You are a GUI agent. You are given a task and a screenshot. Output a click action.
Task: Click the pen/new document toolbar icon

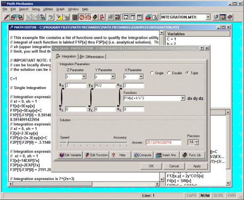(x=6, y=17)
